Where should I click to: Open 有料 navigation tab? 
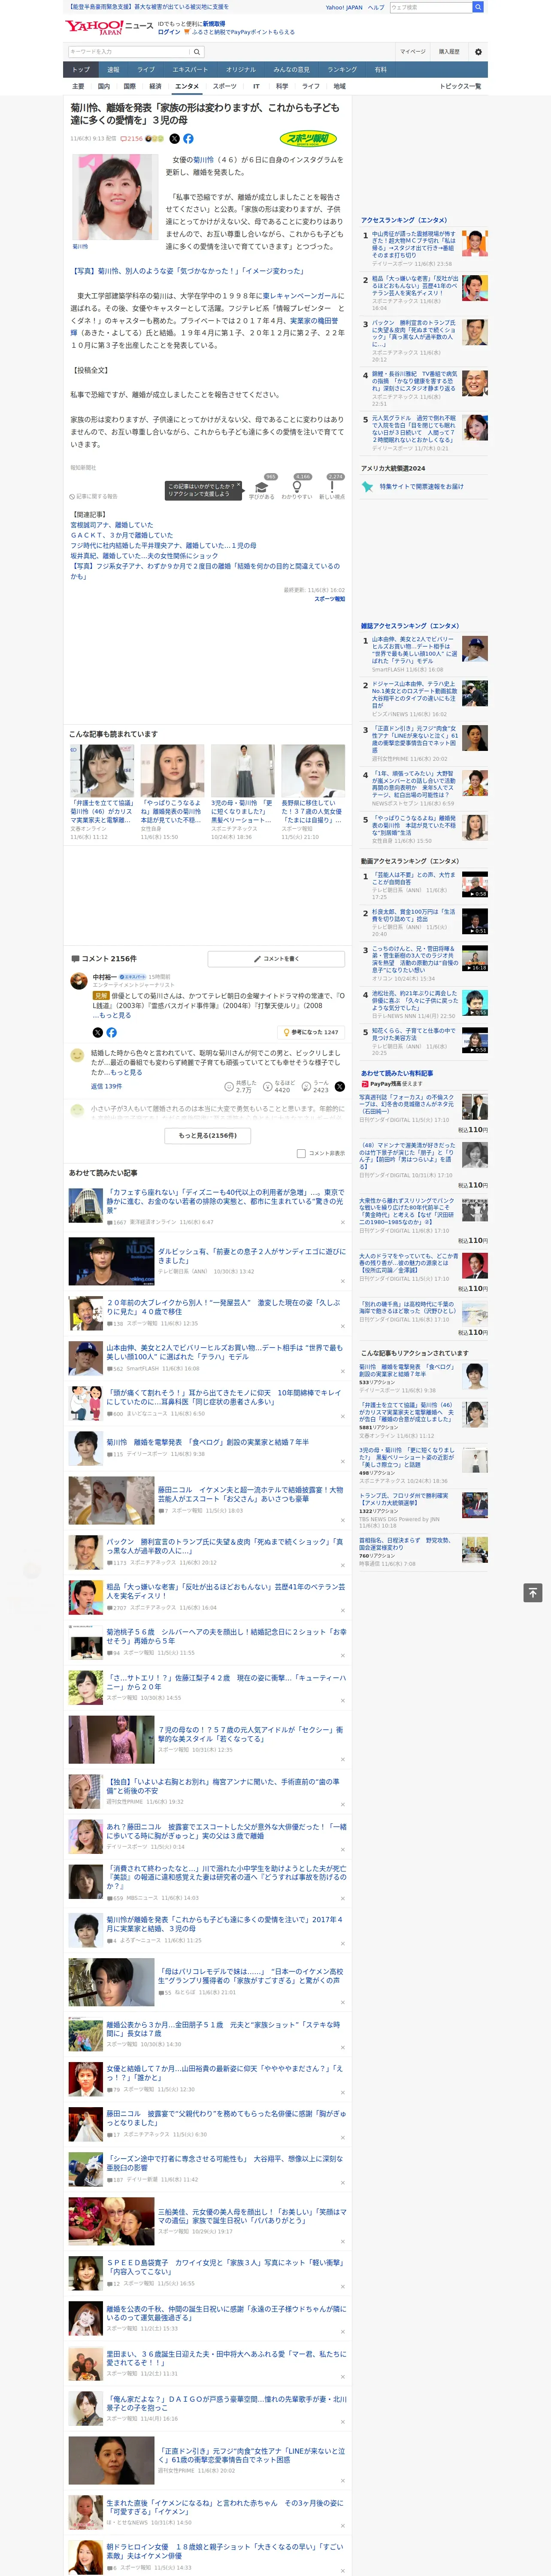[381, 69]
